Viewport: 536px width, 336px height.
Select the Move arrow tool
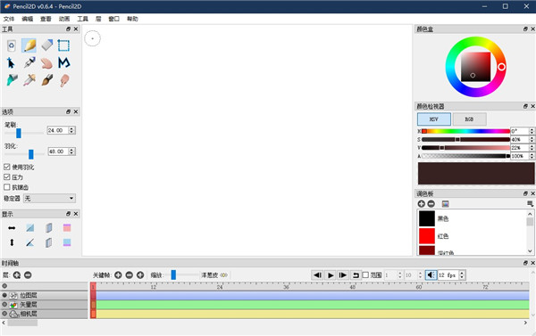[11, 62]
